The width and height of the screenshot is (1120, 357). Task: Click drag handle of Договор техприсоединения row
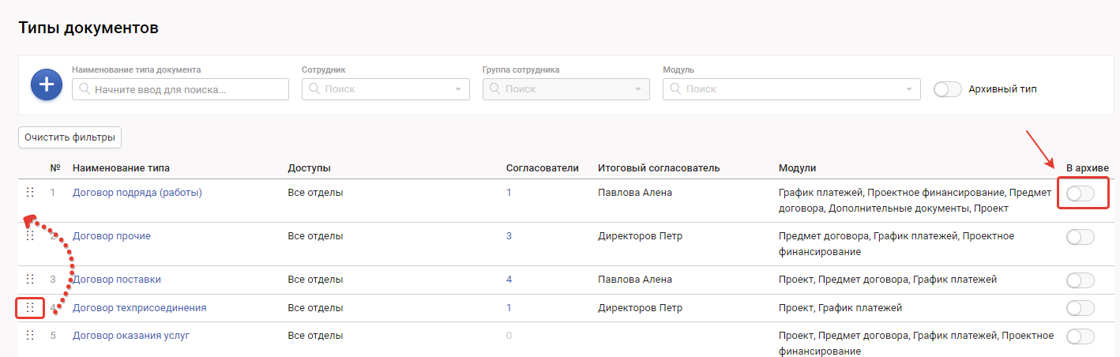pyautogui.click(x=30, y=307)
